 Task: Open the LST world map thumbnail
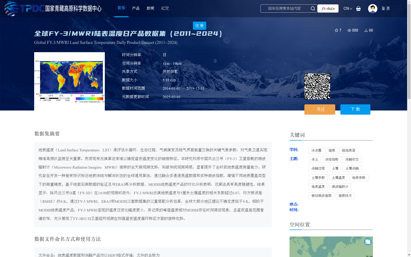coord(69,81)
